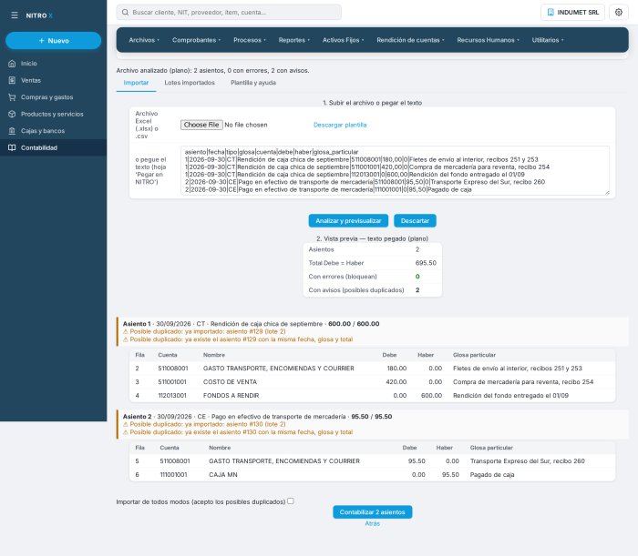Screen dimensions: 638x556
Task: Click the Inicio home icon
Action: tap(12, 64)
